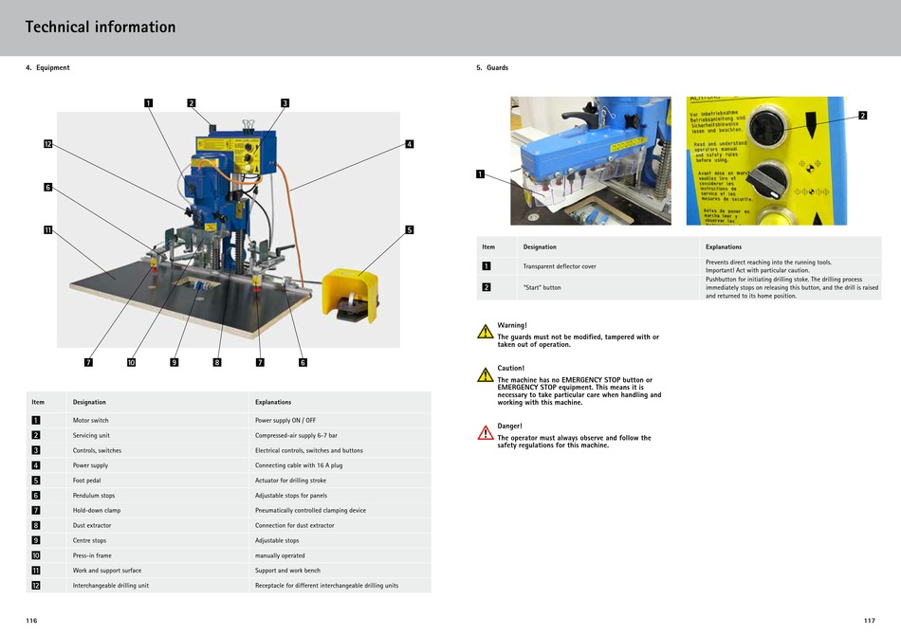
Task: Click the number 1 icon in the Transparent deflector cover row
Action: [487, 266]
